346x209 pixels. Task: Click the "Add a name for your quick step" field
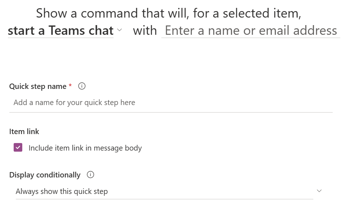171,103
